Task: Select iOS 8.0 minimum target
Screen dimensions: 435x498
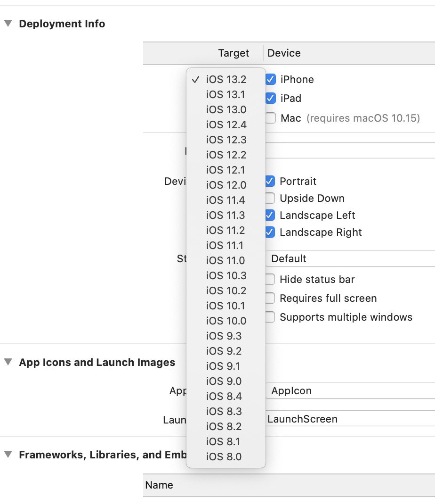Action: [226, 456]
